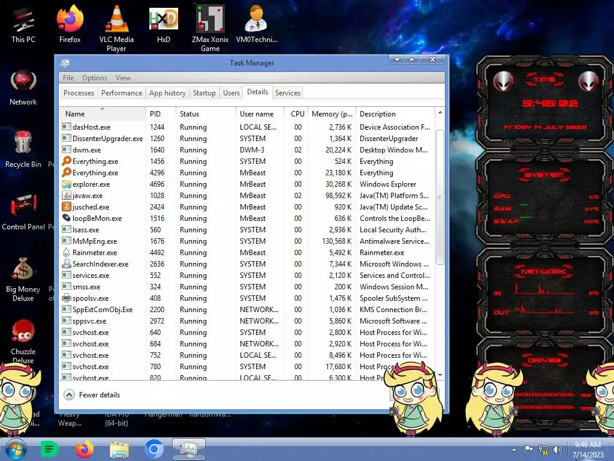This screenshot has width=614, height=461.
Task: Click the network tray icon
Action: click(543, 450)
